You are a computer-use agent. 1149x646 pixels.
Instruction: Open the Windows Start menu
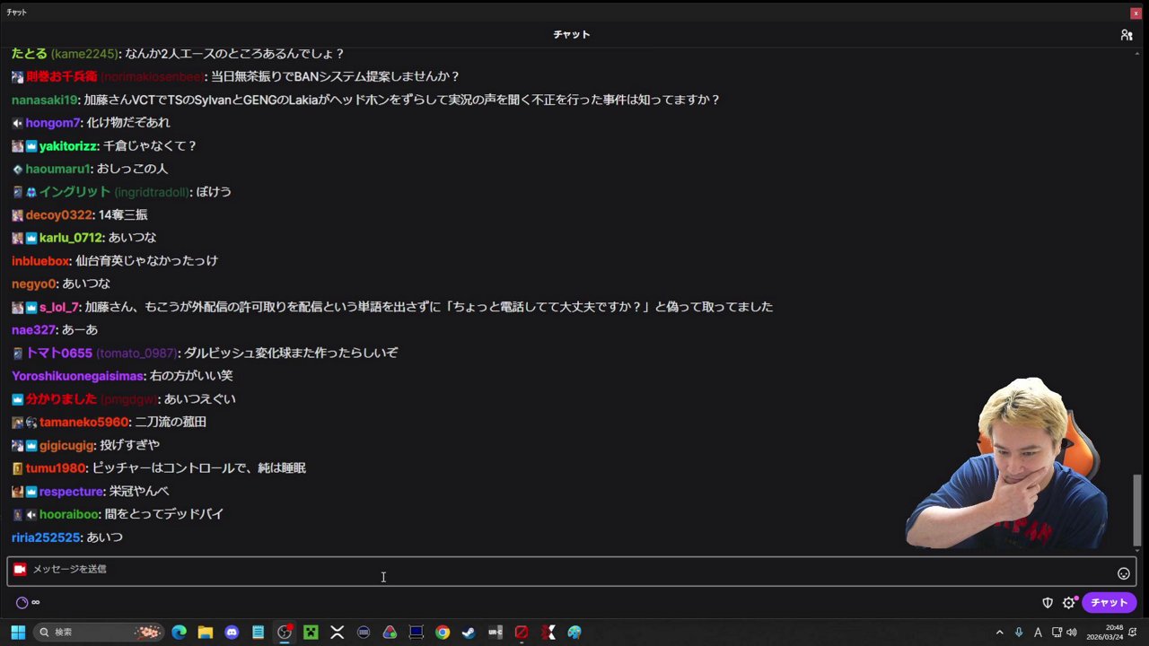(x=17, y=633)
